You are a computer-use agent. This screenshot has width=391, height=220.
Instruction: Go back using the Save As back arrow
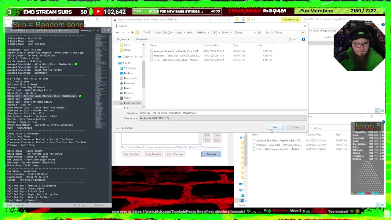[x=117, y=32]
